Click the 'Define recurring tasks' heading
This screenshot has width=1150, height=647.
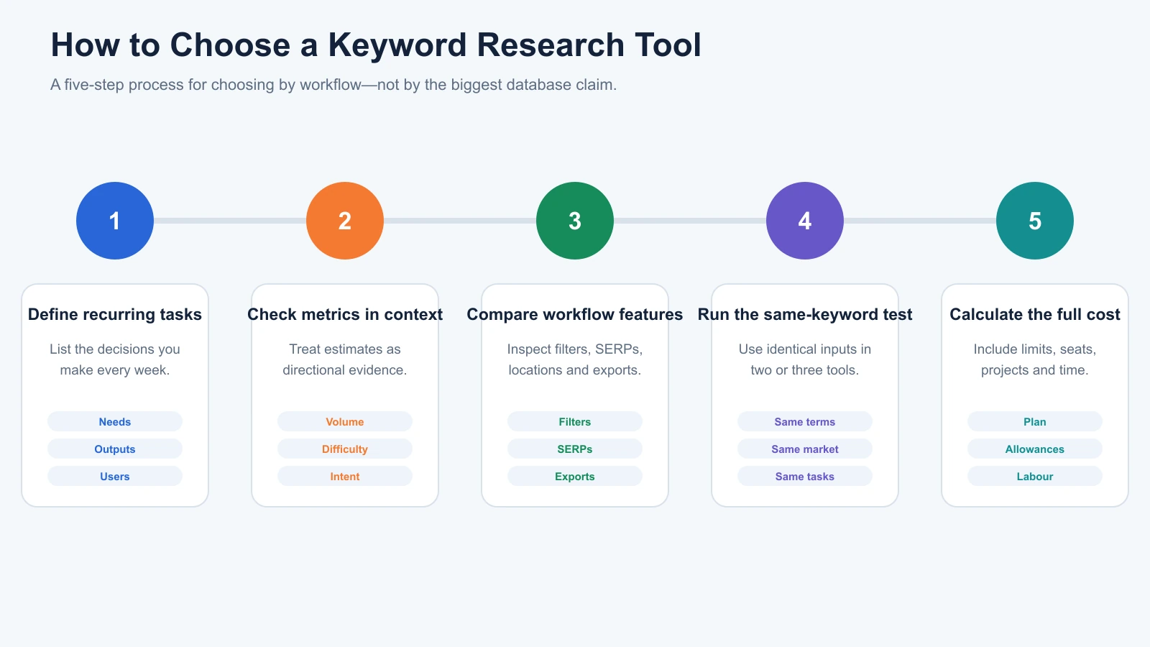pos(115,314)
